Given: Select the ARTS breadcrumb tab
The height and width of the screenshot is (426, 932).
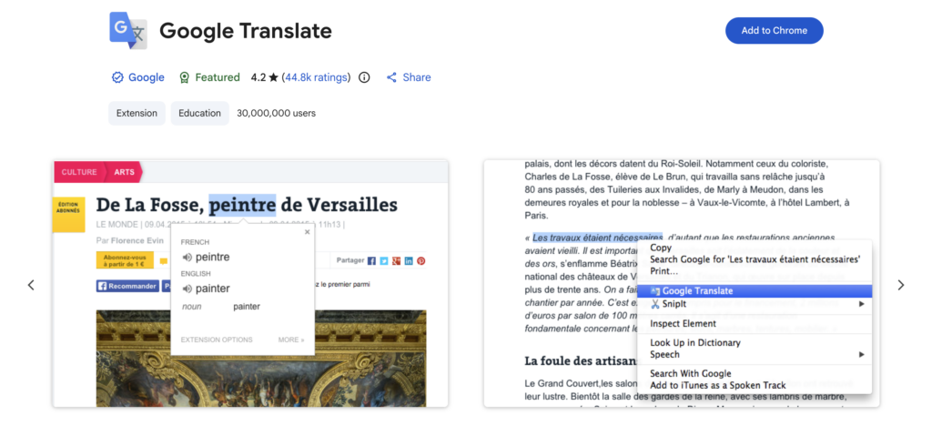Looking at the screenshot, I should click(x=124, y=172).
